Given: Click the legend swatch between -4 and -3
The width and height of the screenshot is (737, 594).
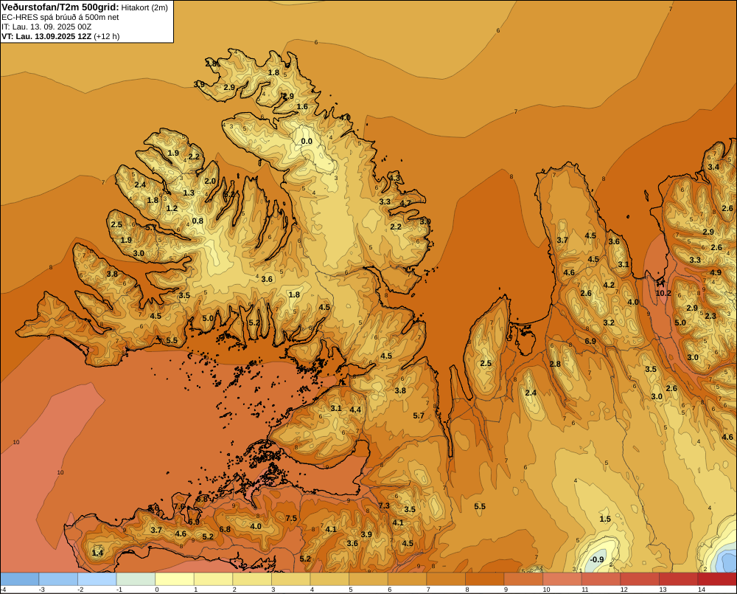Looking at the screenshot, I should 20,579.
